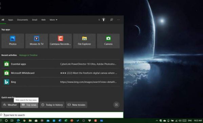Open the volume speaker tray icon
This screenshot has height=123, width=203.
tap(180, 121)
